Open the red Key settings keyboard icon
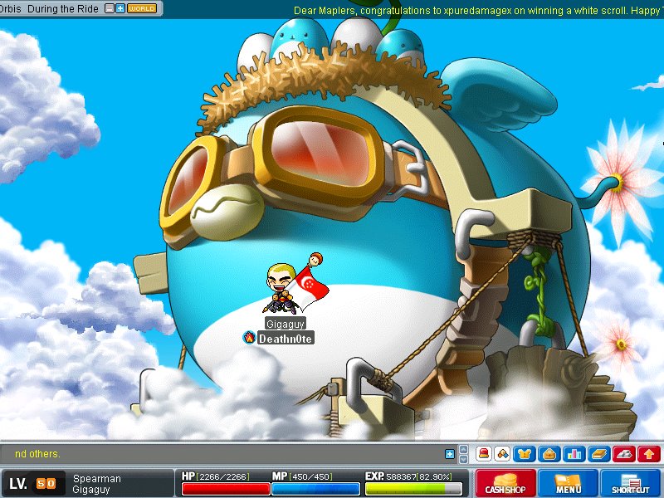 [624, 454]
